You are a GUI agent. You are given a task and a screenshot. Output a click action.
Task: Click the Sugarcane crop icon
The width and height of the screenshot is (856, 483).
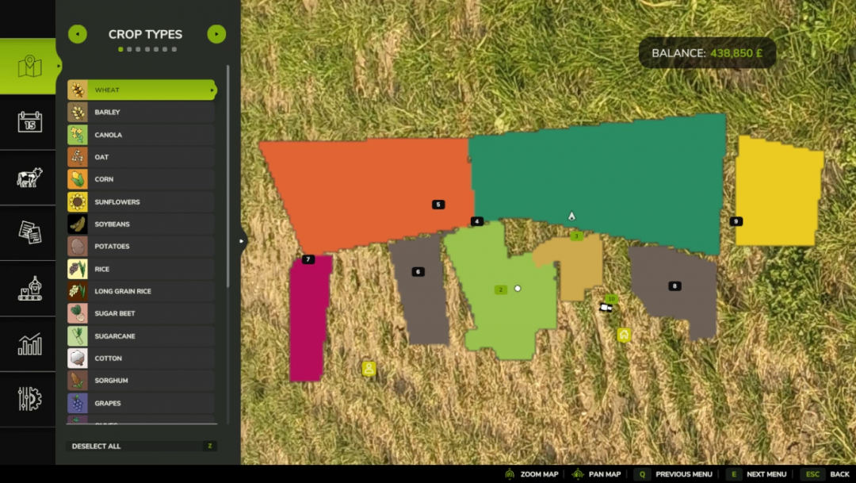(78, 336)
